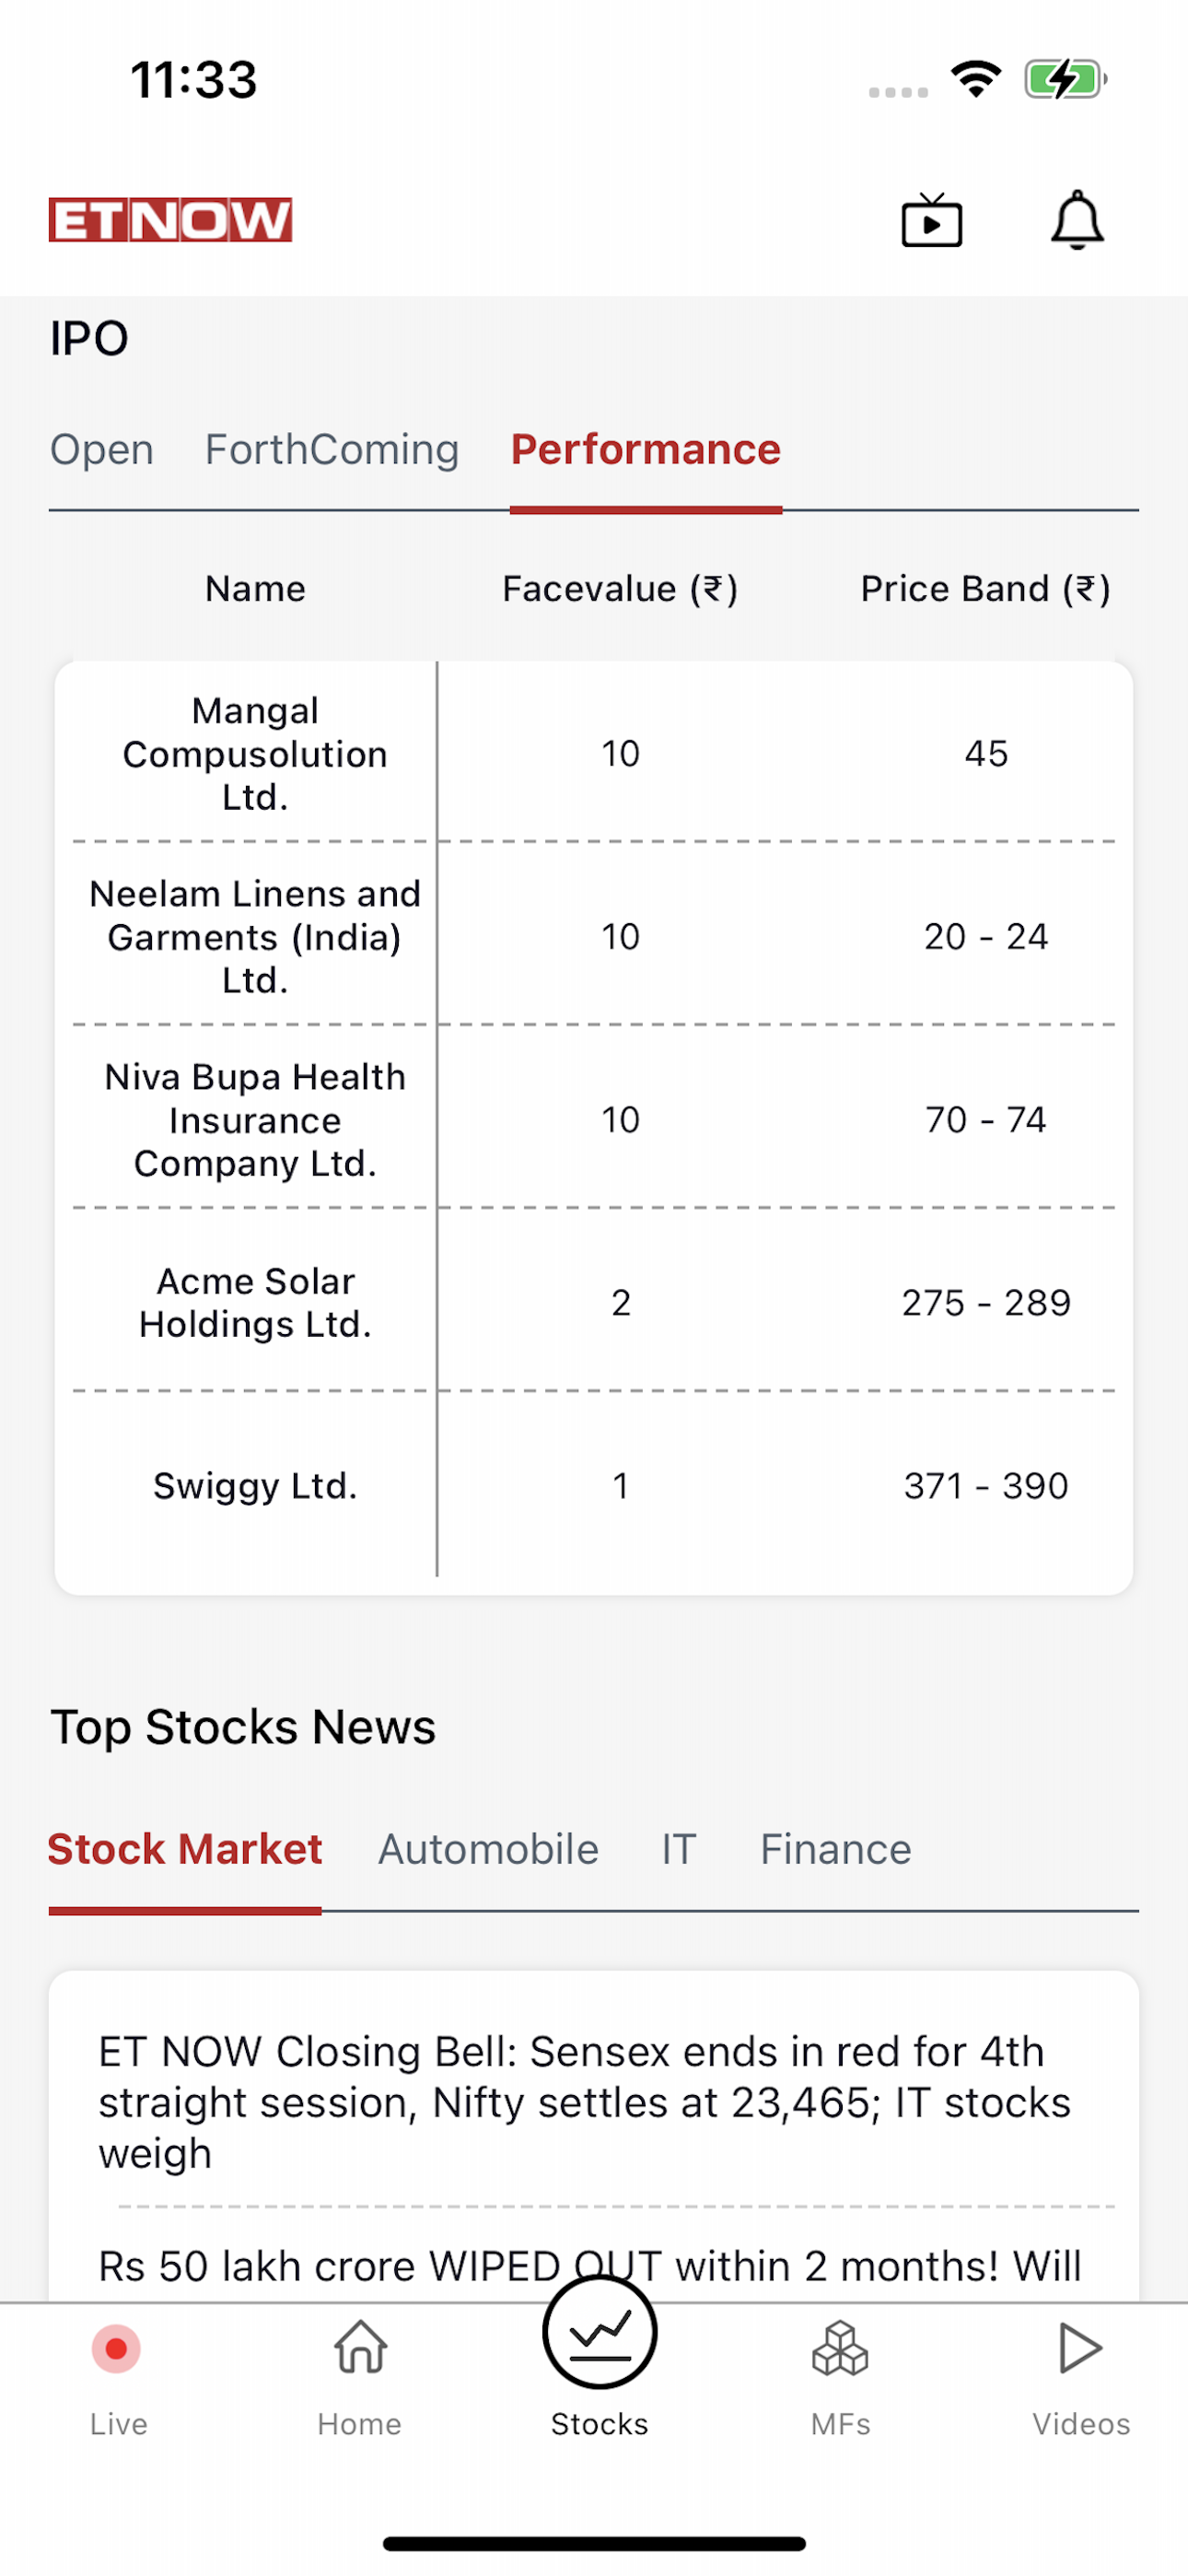Open Niva Bupa Health Insurance row

pos(594,1119)
